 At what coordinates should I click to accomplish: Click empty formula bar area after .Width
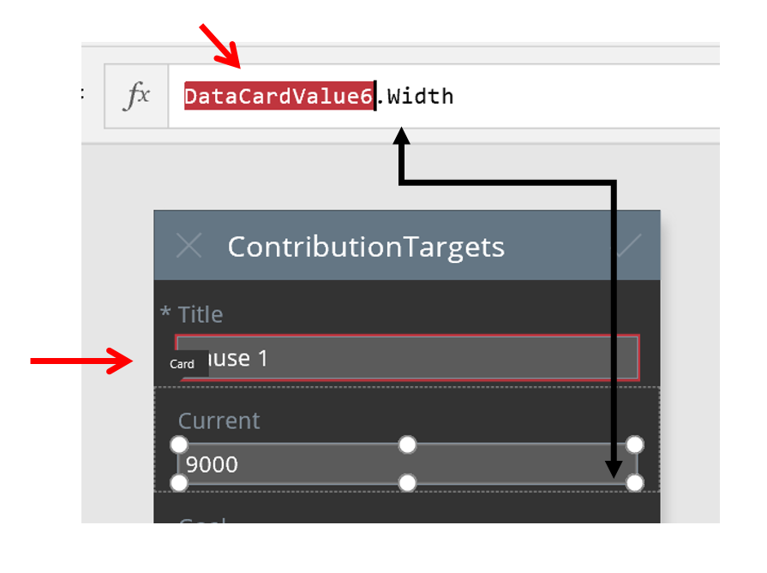(x=583, y=96)
